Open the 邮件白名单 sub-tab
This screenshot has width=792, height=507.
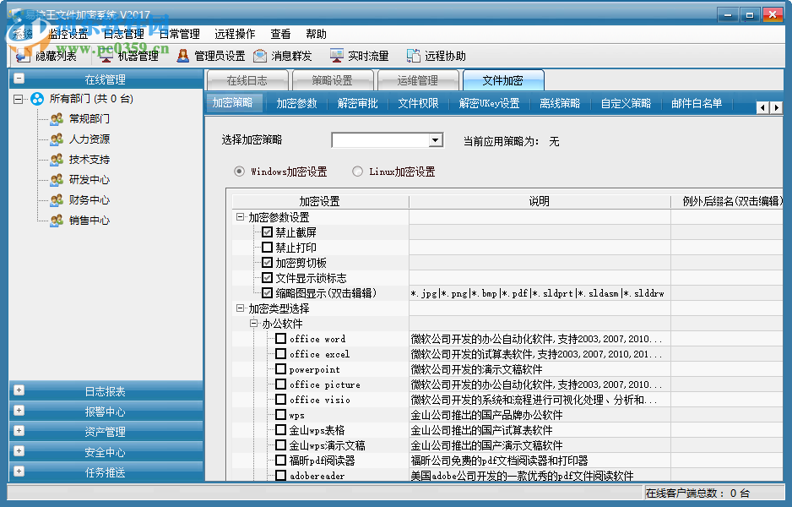tap(697, 103)
